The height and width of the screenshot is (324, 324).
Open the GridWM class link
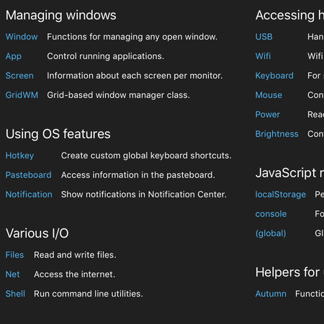tap(22, 95)
